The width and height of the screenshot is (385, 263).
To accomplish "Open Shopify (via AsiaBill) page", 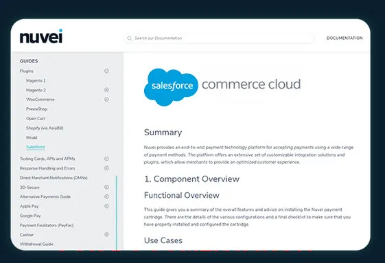I will click(x=45, y=128).
